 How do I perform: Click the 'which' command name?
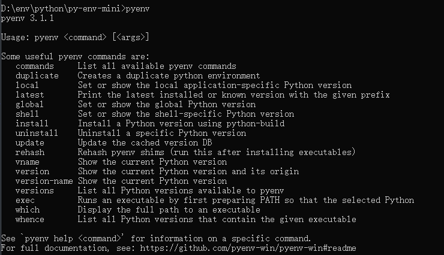pos(28,210)
